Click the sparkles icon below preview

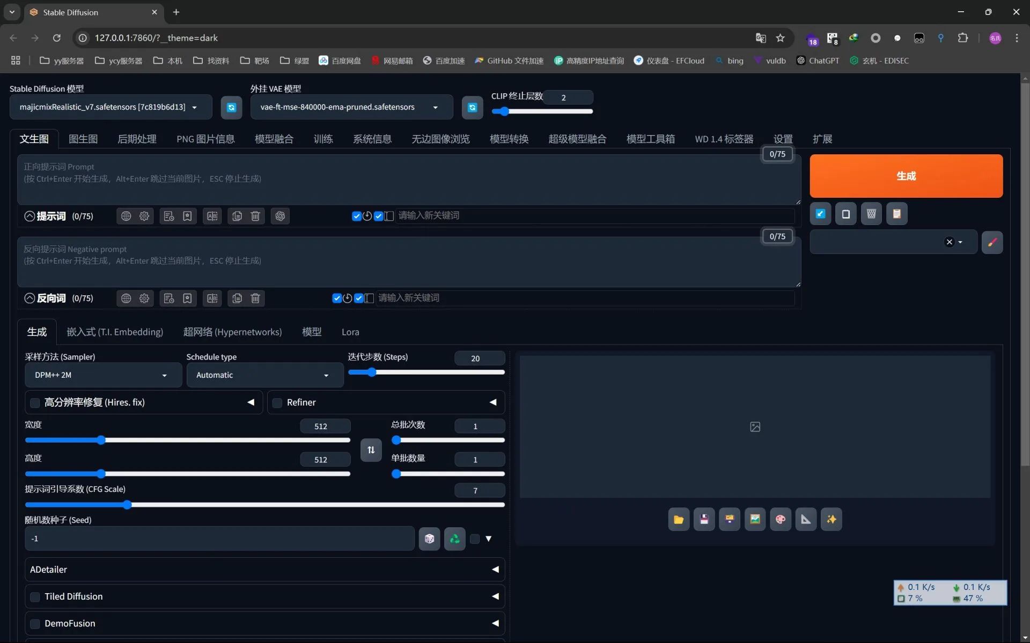[832, 519]
